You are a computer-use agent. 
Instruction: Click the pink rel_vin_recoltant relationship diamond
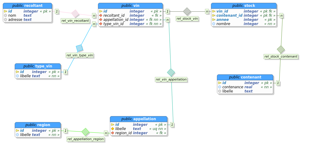coord(75,13)
